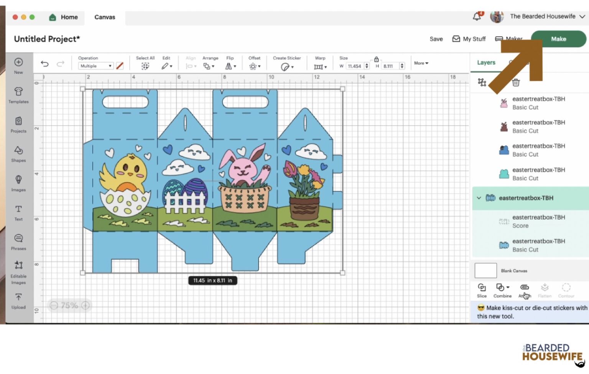Click the Undo arrow icon
Viewport: 589px width, 374px height.
45,64
